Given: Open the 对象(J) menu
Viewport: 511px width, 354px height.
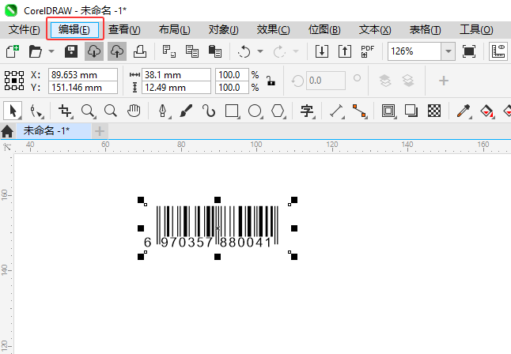Looking at the screenshot, I should [224, 30].
